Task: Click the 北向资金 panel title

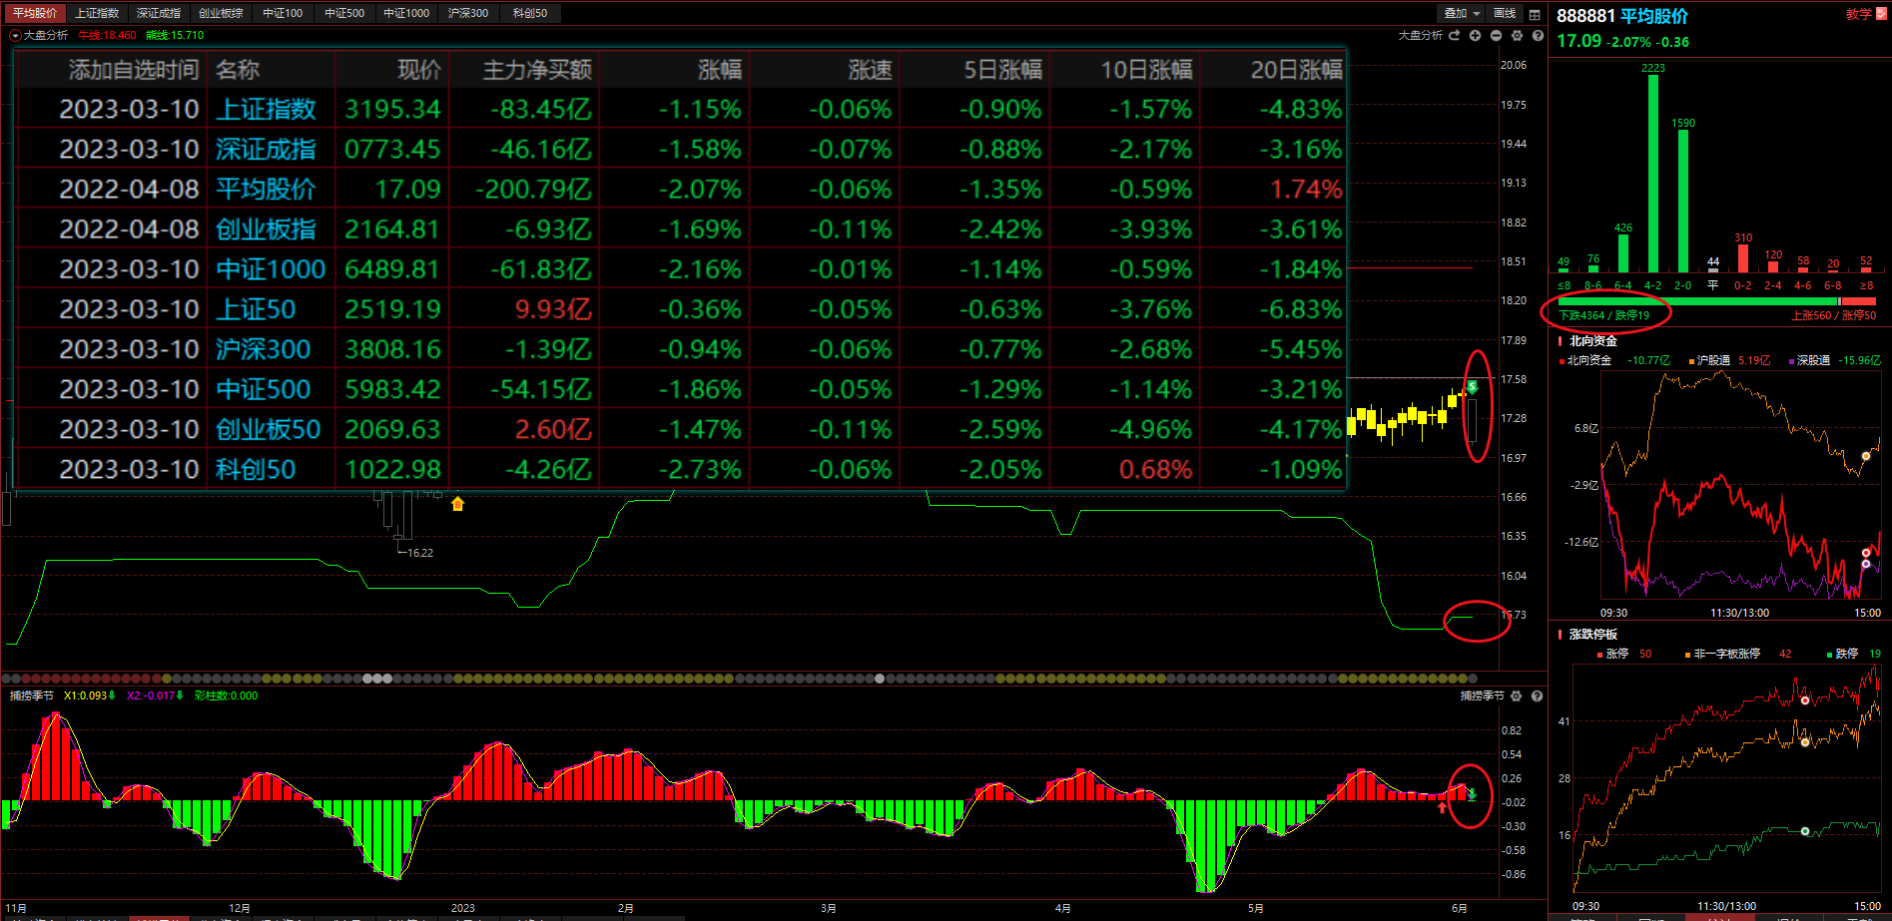Action: pyautogui.click(x=1593, y=341)
